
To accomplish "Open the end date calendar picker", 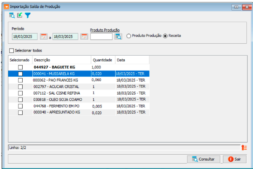I will pyautogui.click(x=84, y=36).
